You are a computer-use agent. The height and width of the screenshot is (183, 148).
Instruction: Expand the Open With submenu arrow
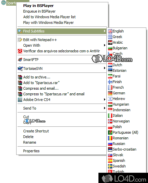coord(104,45)
